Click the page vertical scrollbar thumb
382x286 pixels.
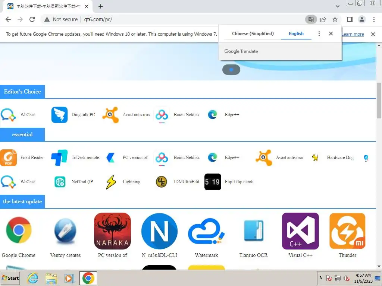tap(379, 100)
